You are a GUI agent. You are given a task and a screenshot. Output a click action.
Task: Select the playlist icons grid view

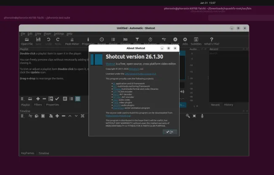click(78, 99)
